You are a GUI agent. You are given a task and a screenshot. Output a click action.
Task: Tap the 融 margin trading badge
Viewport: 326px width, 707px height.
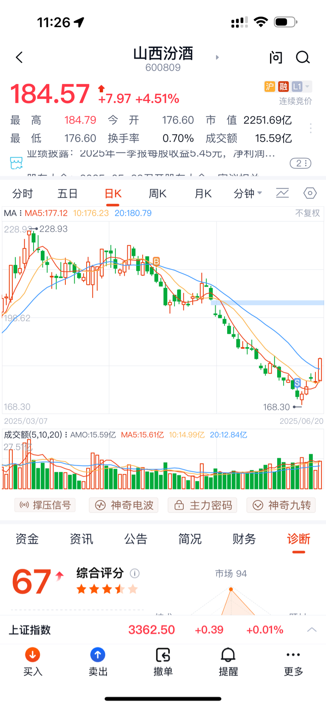283,87
